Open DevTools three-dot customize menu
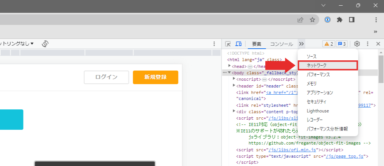The image size is (384, 166). coord(367,44)
